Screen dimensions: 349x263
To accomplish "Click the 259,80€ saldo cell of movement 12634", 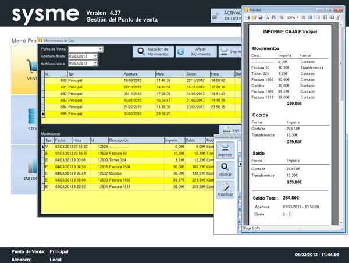I will (195, 187).
